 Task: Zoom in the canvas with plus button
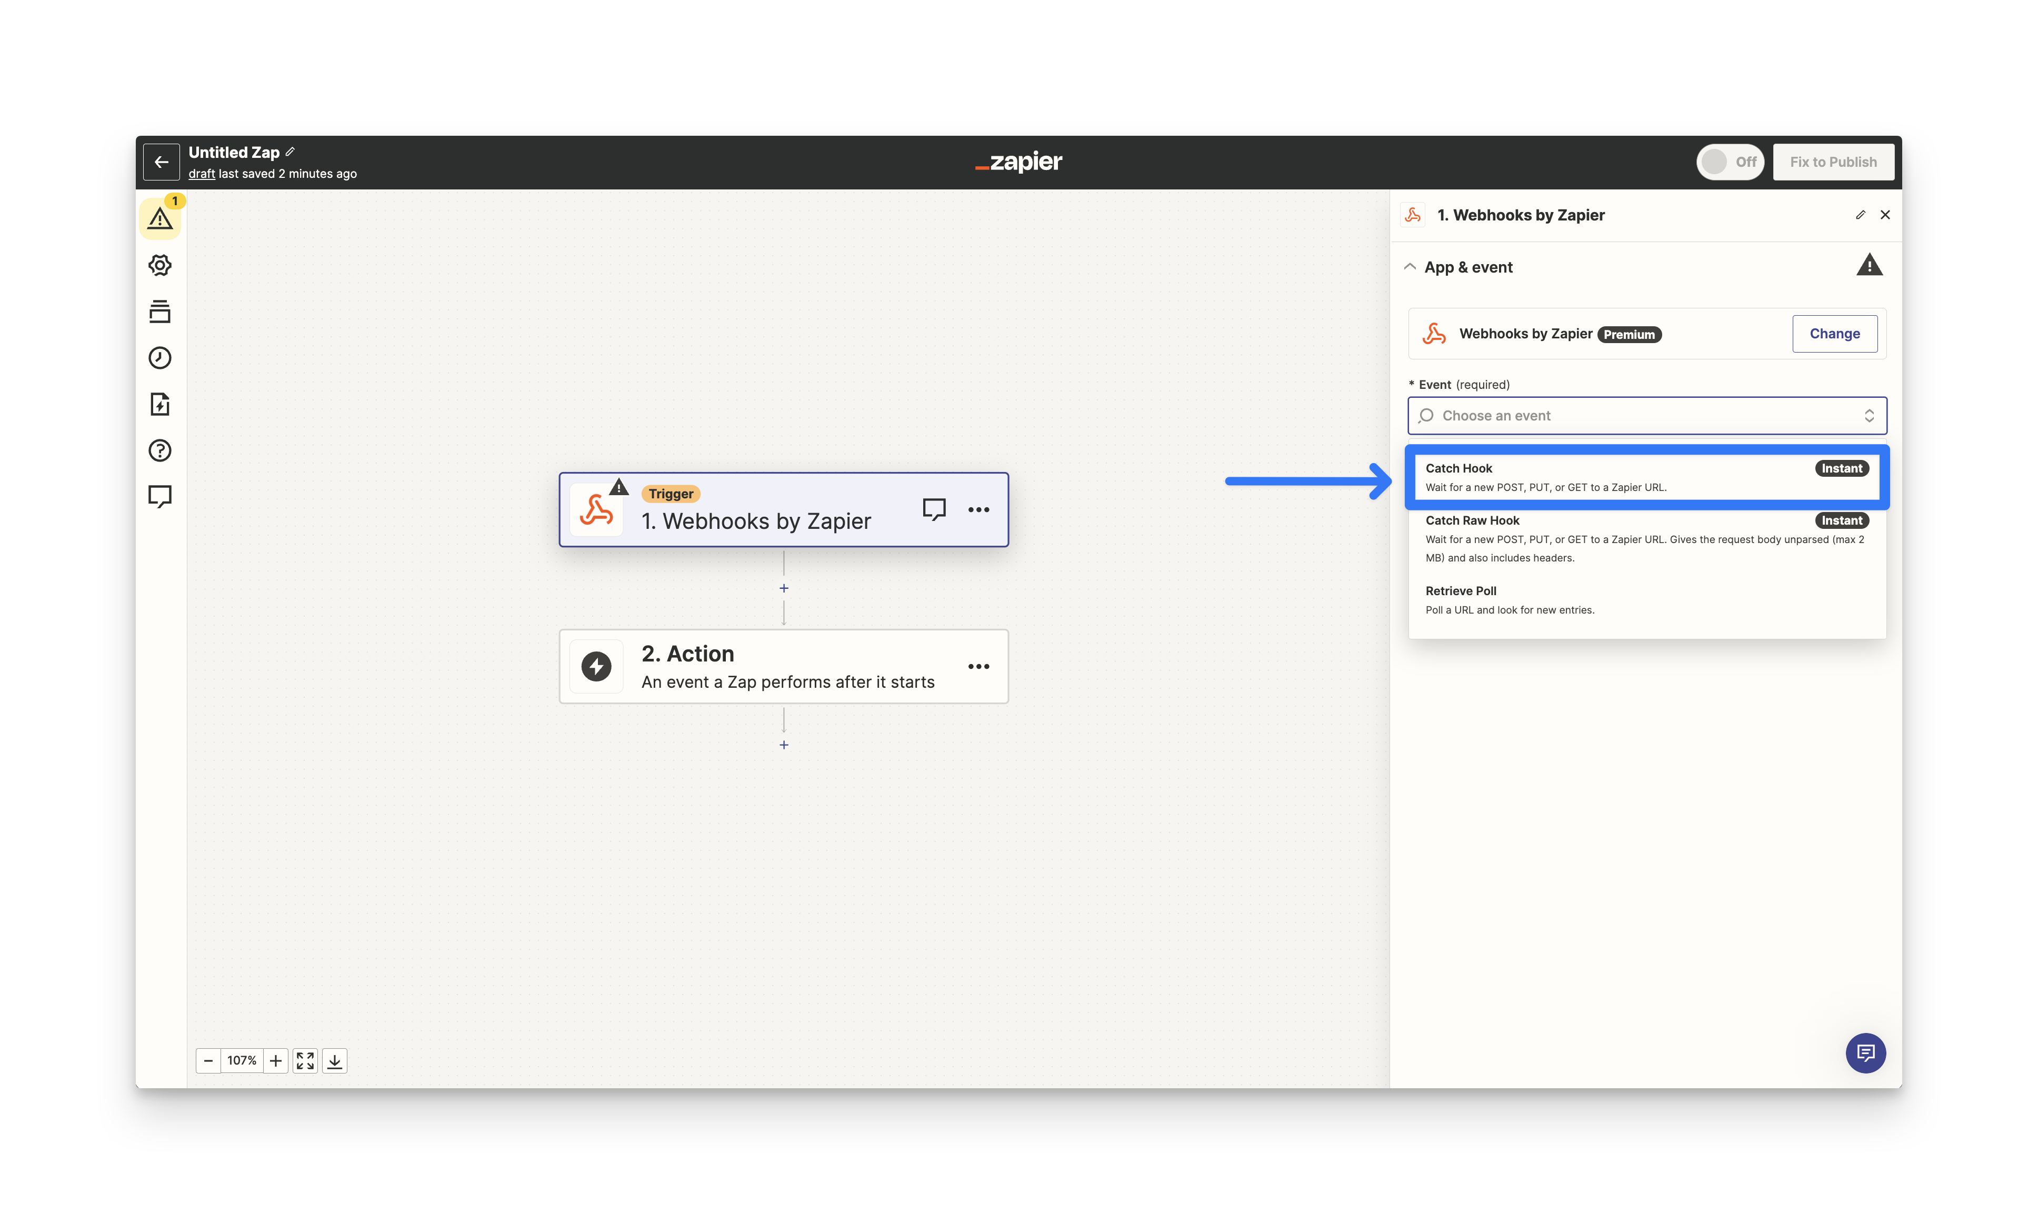point(275,1061)
